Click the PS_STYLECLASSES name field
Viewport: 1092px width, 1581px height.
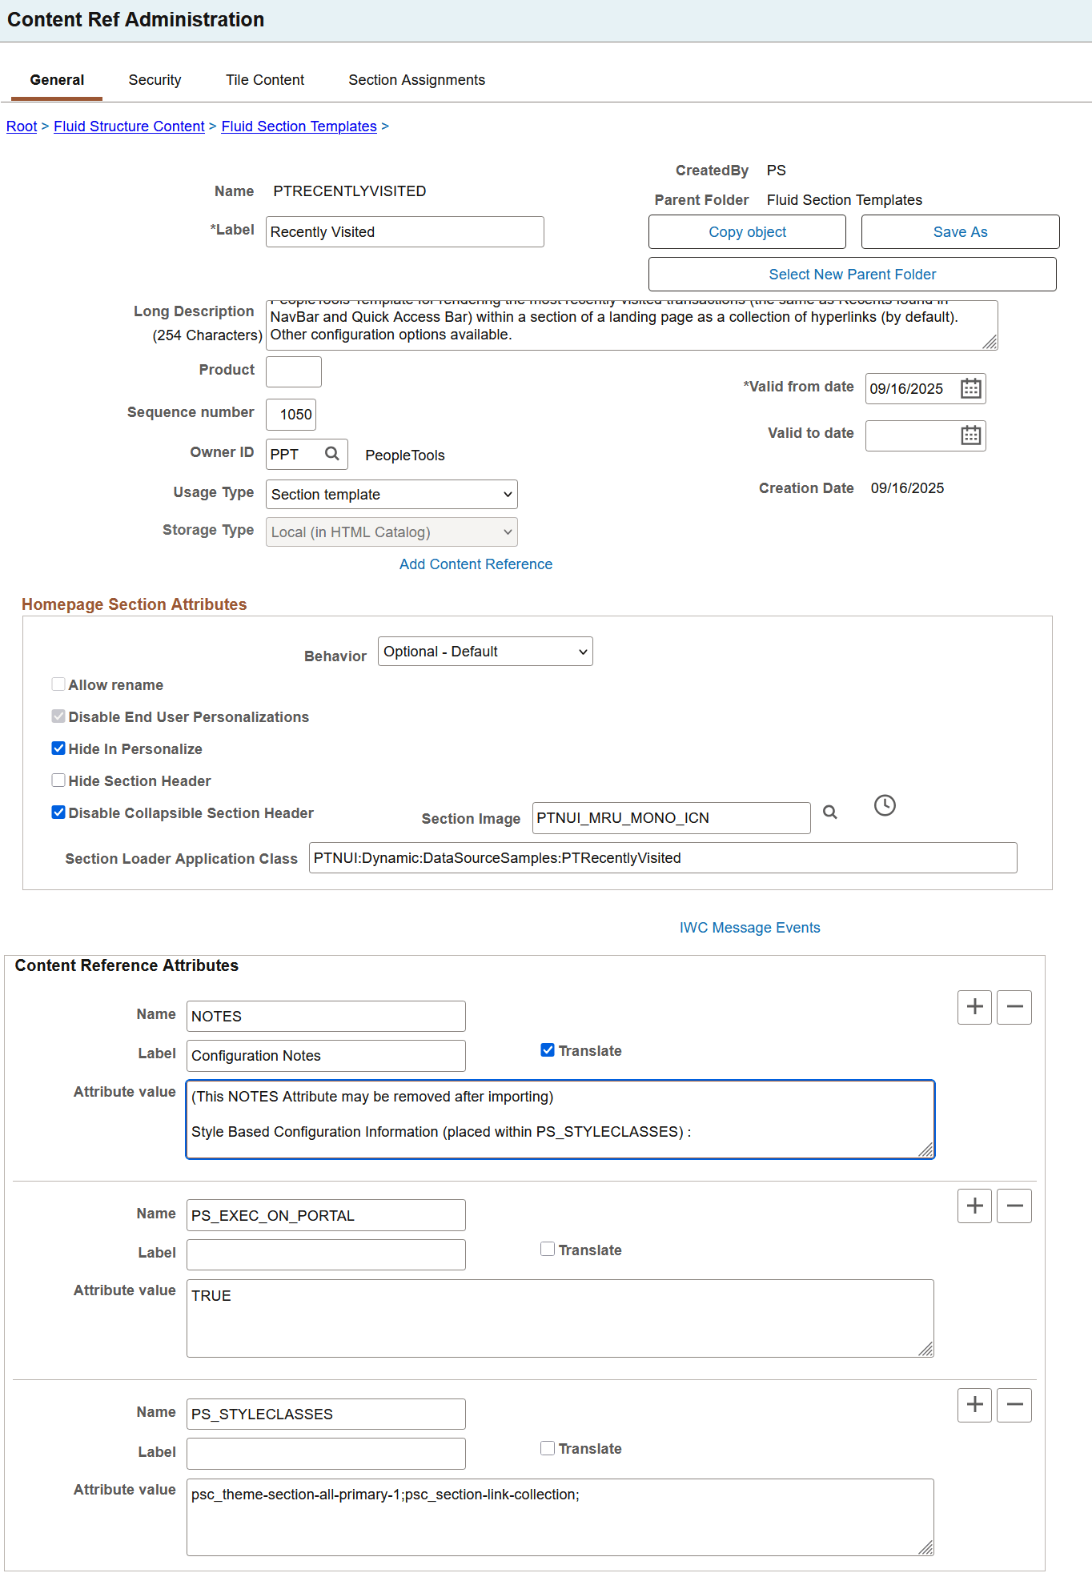coord(326,1414)
